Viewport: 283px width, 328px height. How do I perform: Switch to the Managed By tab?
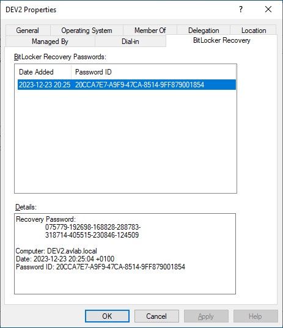[x=50, y=41]
